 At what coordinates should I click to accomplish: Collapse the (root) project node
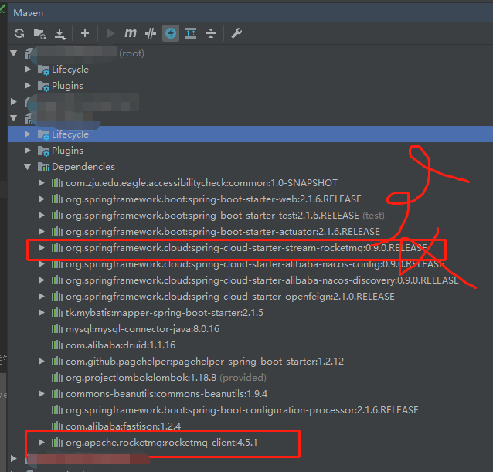pyautogui.click(x=13, y=53)
